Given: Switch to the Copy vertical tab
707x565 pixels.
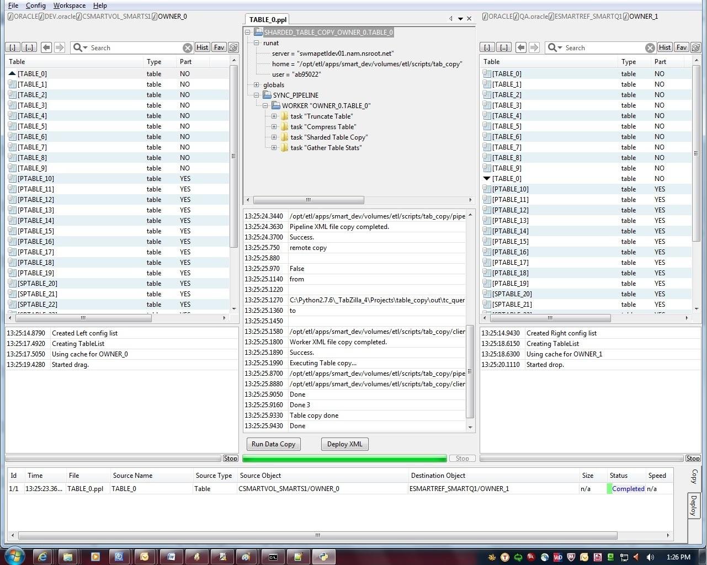Looking at the screenshot, I should pyautogui.click(x=694, y=476).
